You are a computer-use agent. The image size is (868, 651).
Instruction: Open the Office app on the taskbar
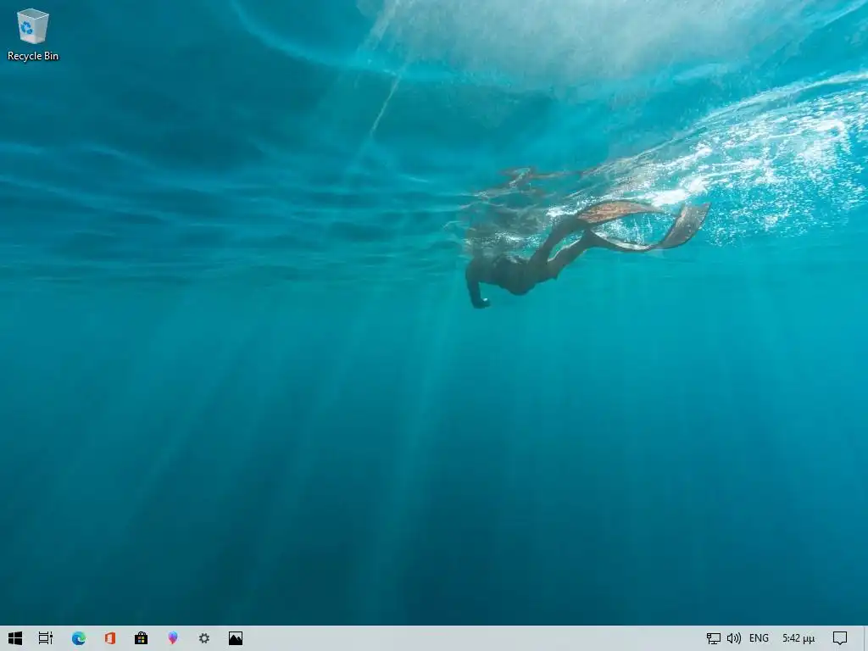[x=110, y=638]
